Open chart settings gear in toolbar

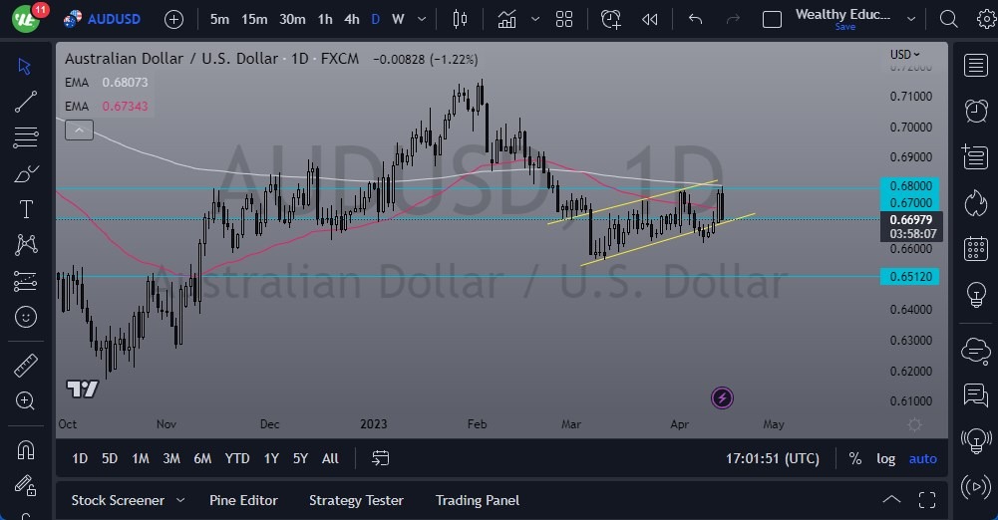pyautogui.click(x=987, y=19)
